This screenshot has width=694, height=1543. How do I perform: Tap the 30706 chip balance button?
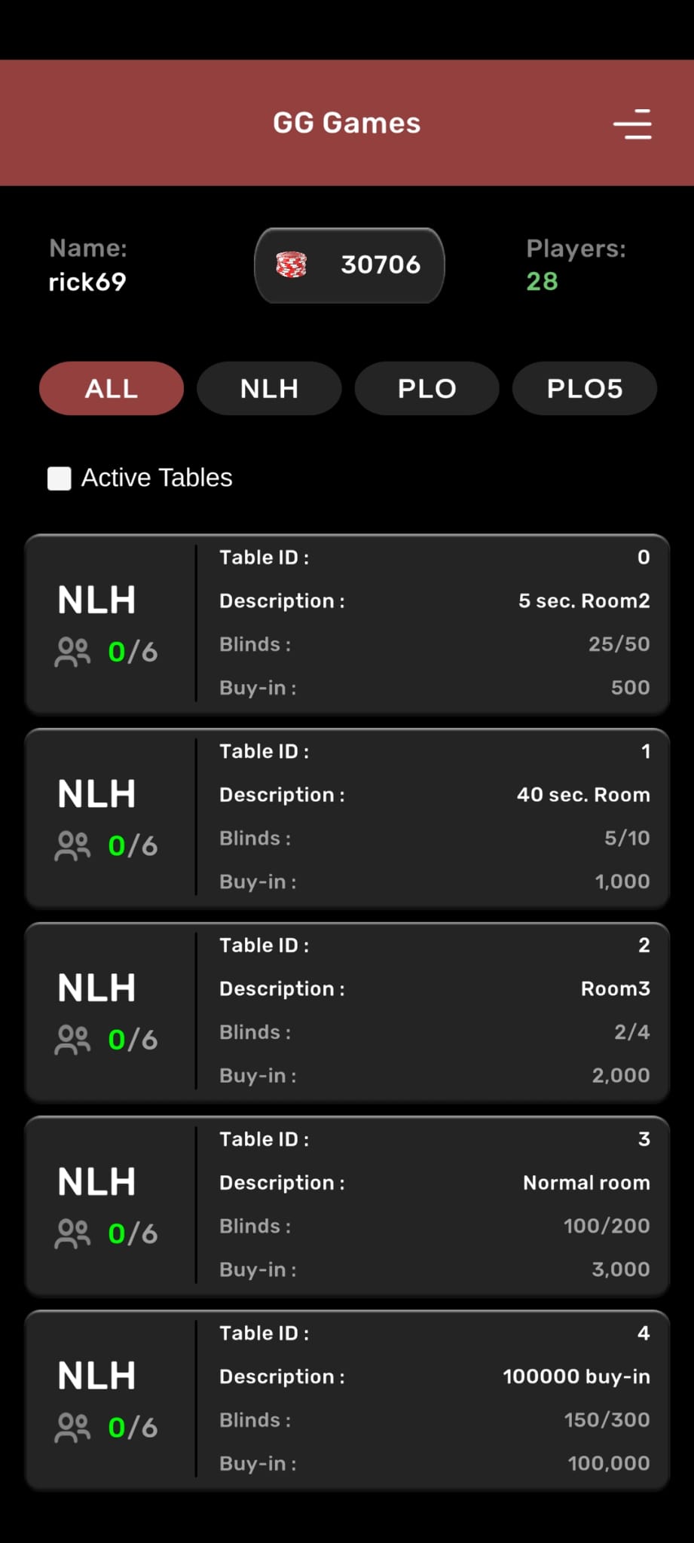pos(350,265)
